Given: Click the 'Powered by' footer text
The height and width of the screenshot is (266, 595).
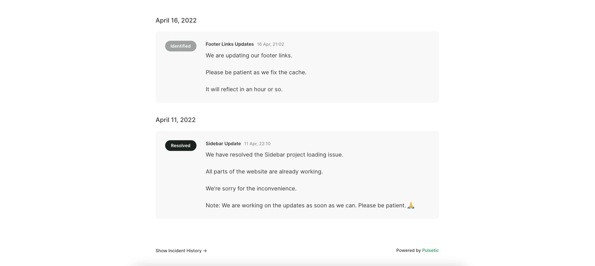Looking at the screenshot, I should 409,250.
